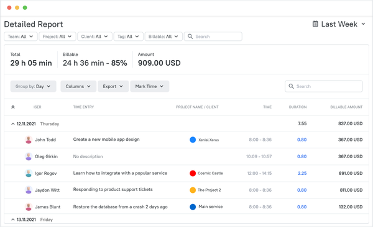
Task: Click the magnifier icon in top search
Action: (190, 37)
